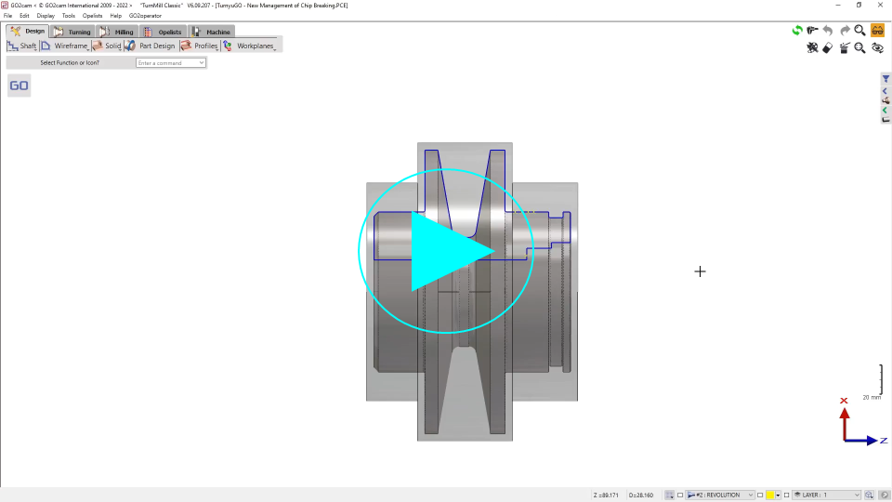892x502 pixels.
Task: Tick the checkbox before the LAYER dropdown
Action: pos(786,495)
